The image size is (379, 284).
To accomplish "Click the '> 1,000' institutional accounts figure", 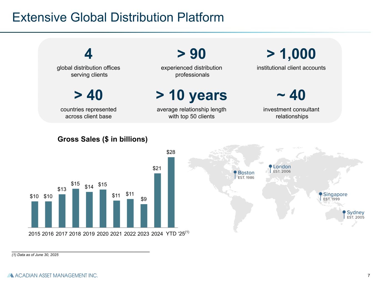I will click(291, 54).
